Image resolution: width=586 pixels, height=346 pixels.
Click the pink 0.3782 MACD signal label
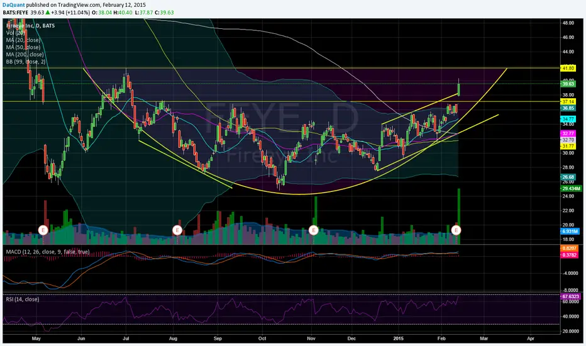570,255
